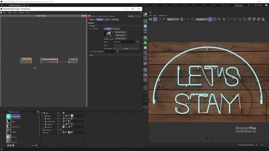Open the Edit menu in Shader Graph

tap(5, 13)
